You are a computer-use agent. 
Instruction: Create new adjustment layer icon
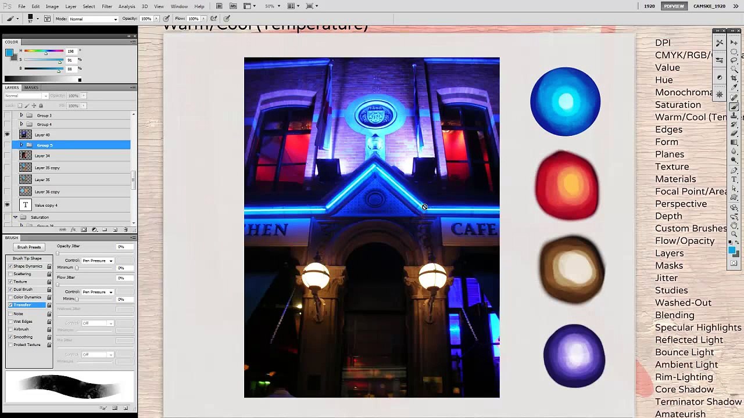(x=95, y=230)
